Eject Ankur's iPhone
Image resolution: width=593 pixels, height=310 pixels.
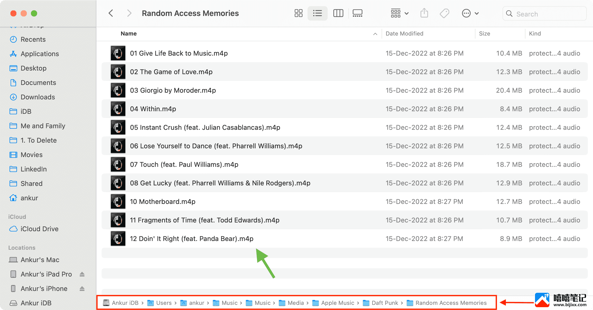point(82,289)
